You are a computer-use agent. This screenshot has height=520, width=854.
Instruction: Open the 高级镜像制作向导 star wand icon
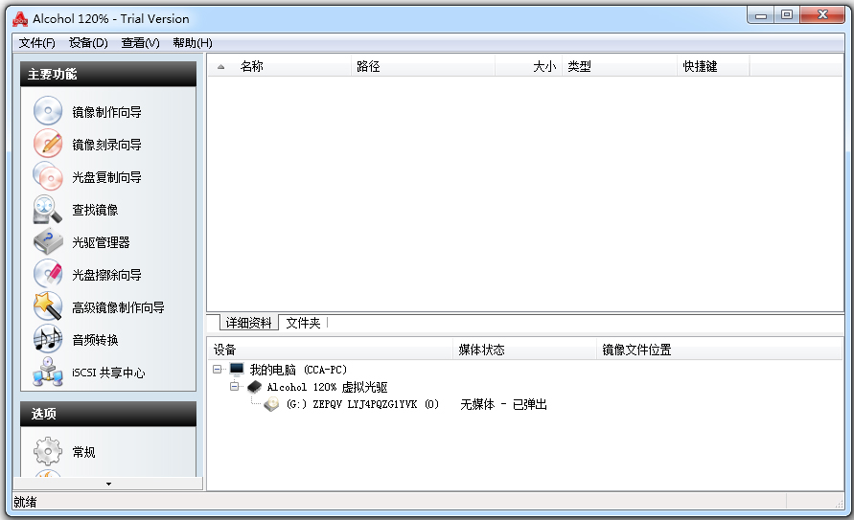pos(48,307)
